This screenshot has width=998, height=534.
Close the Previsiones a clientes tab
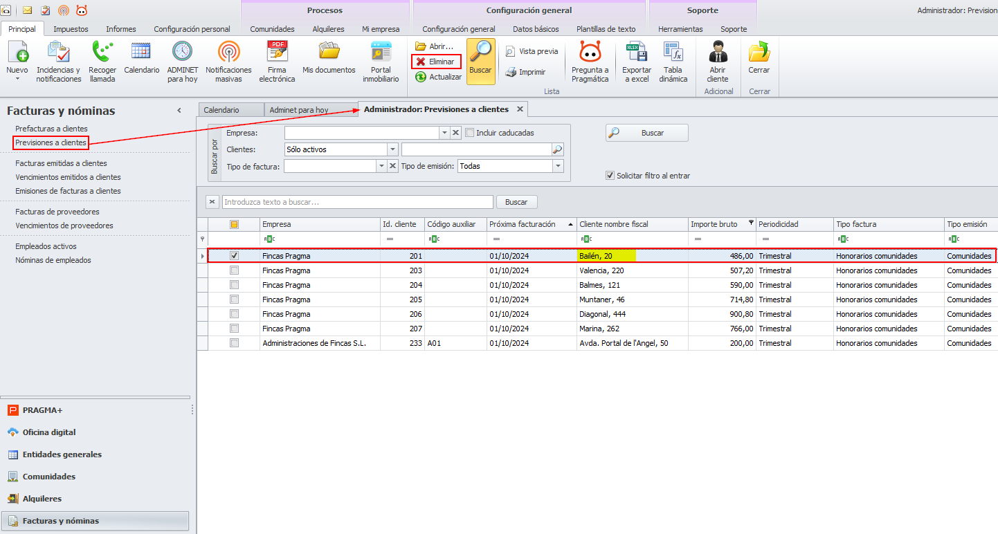[x=520, y=109]
